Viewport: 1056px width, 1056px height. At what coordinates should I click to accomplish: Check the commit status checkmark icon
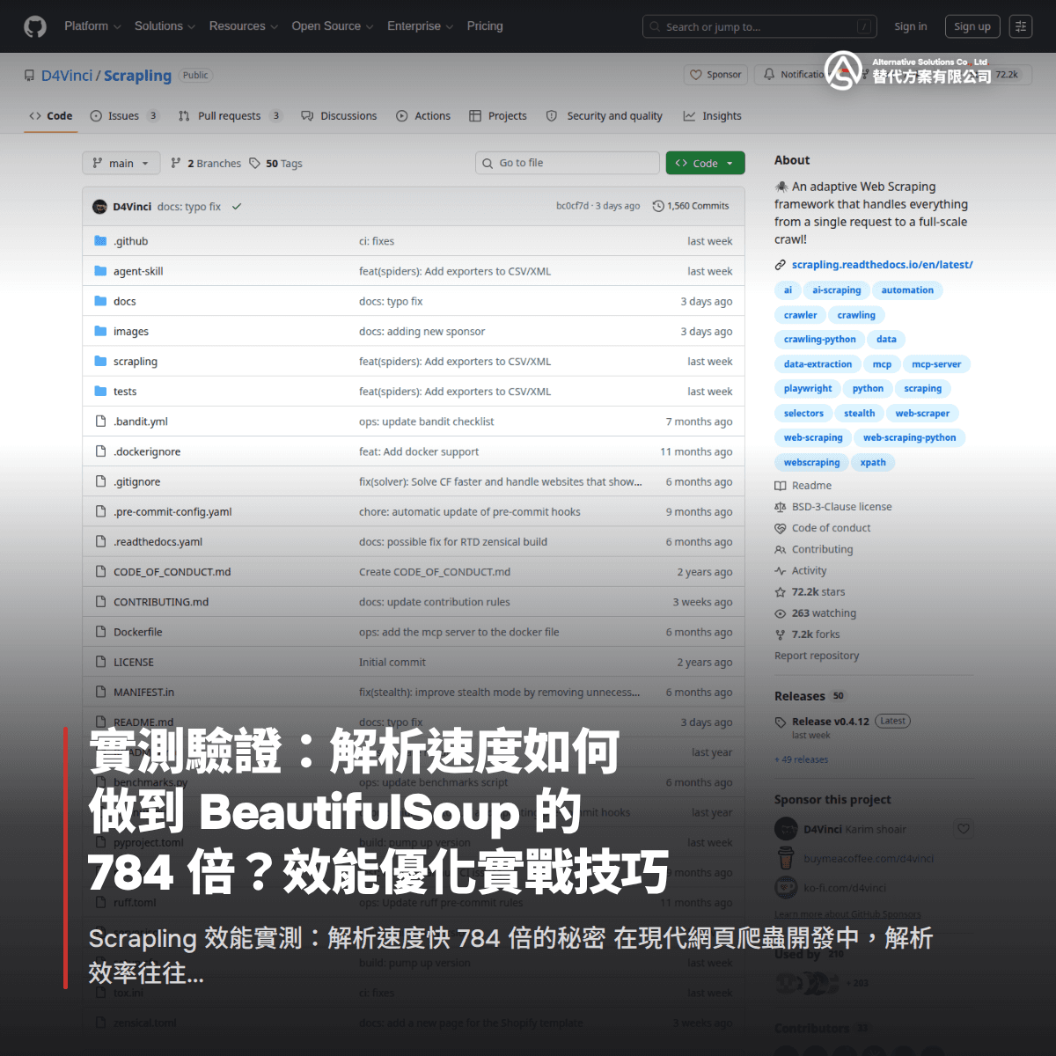click(x=237, y=207)
